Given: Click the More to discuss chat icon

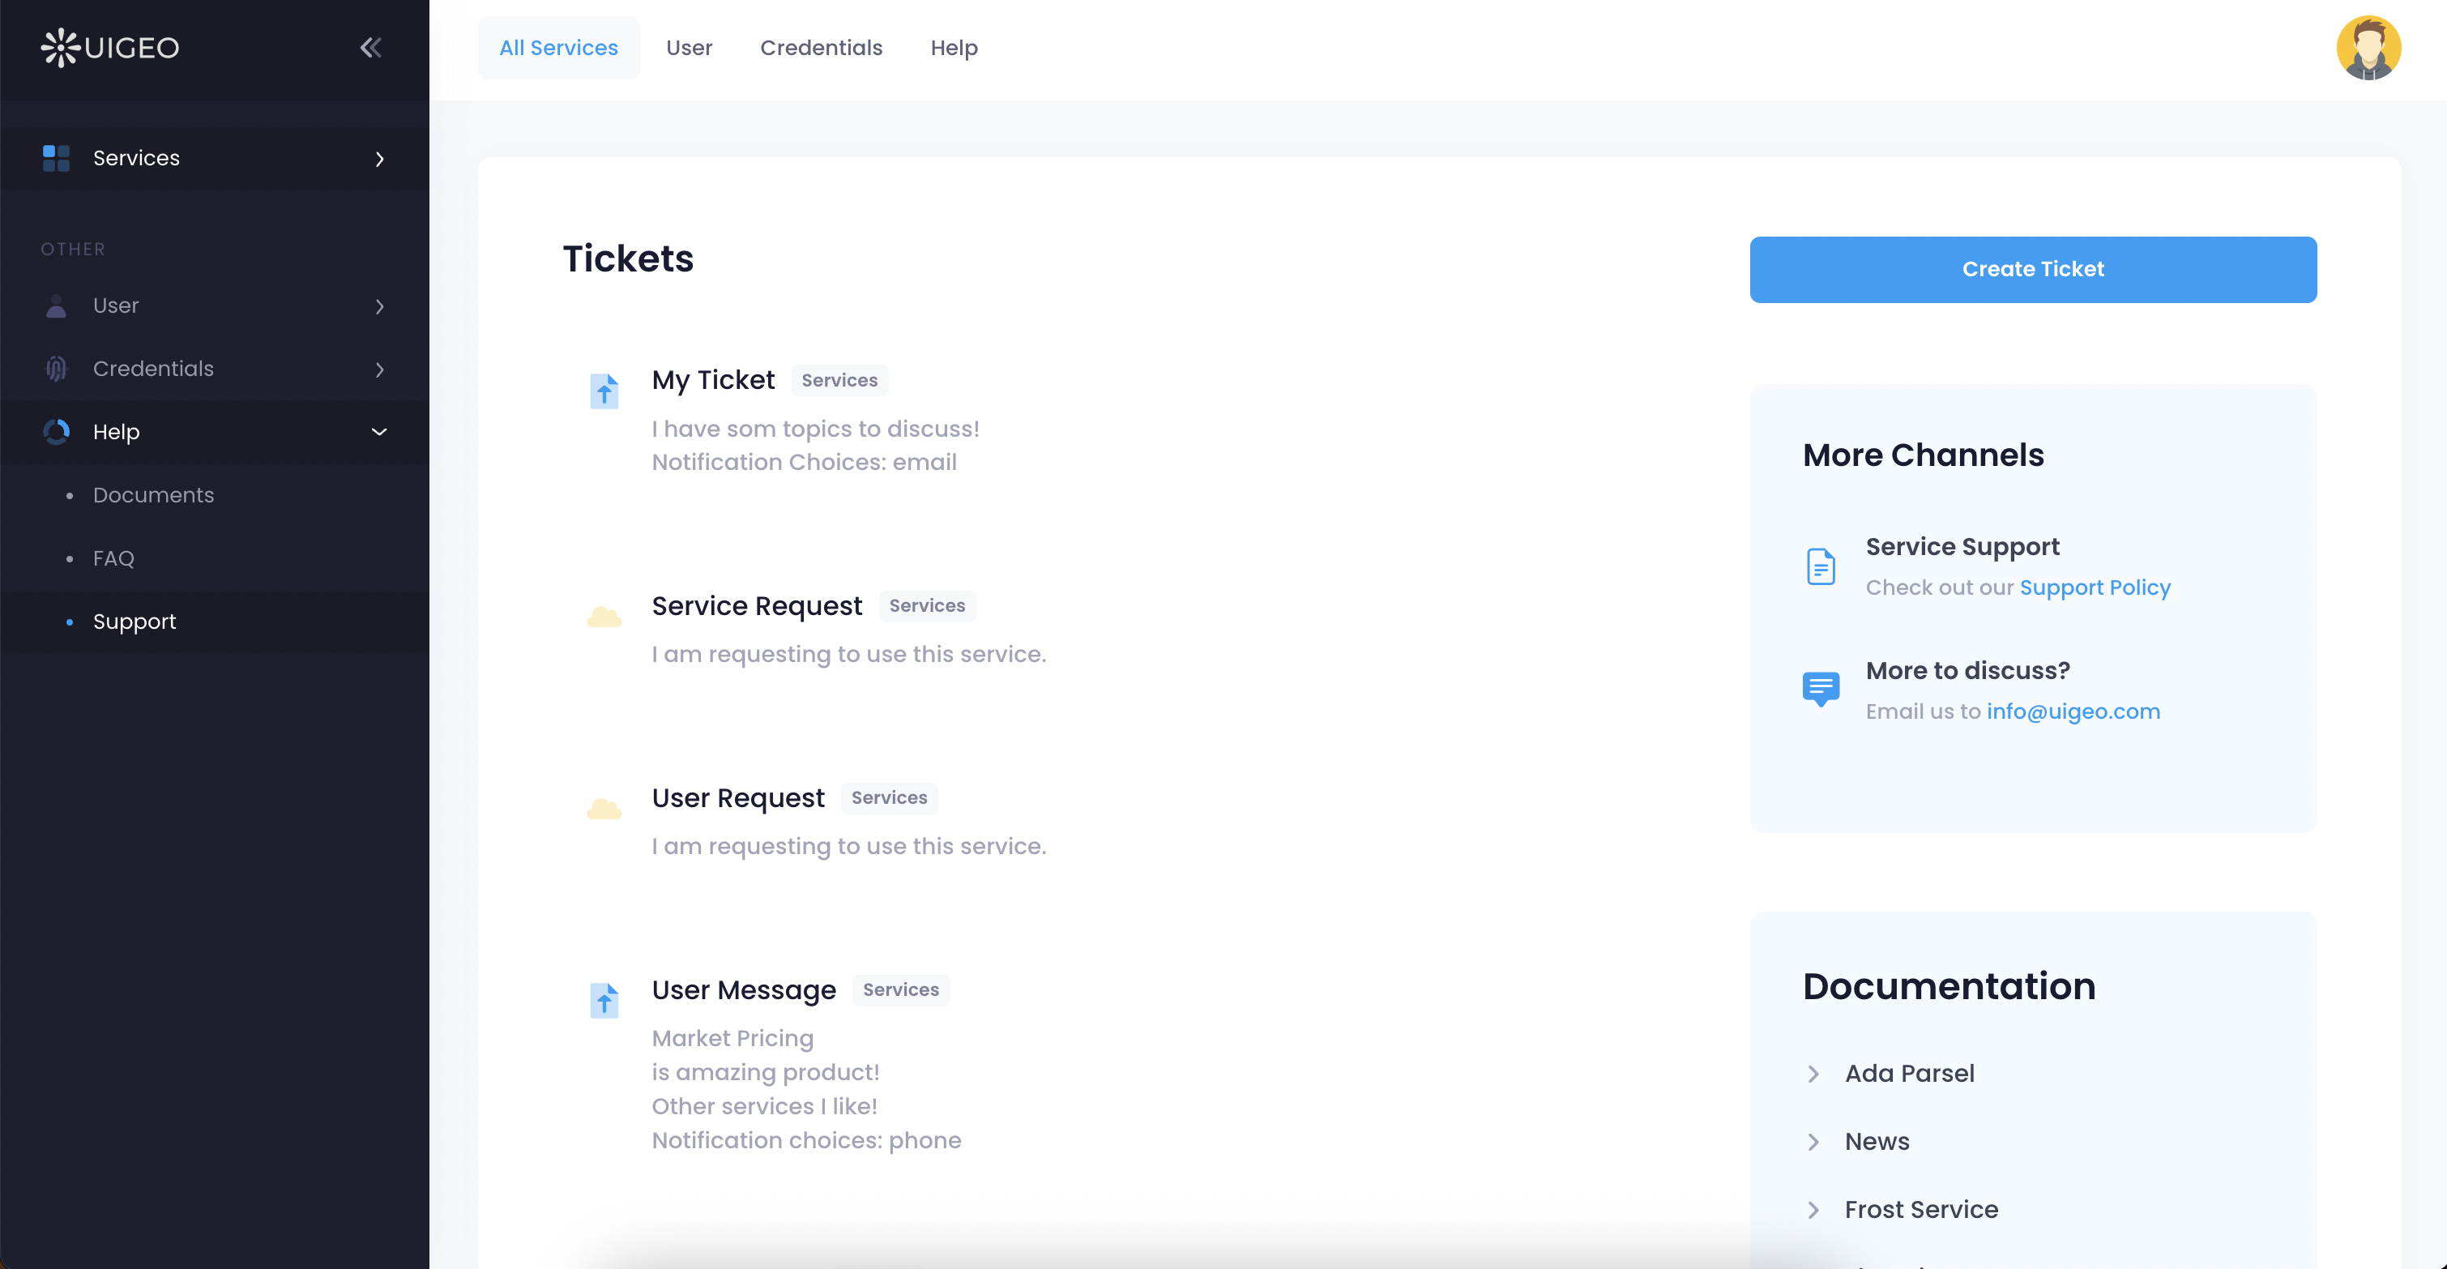Looking at the screenshot, I should pos(1820,689).
